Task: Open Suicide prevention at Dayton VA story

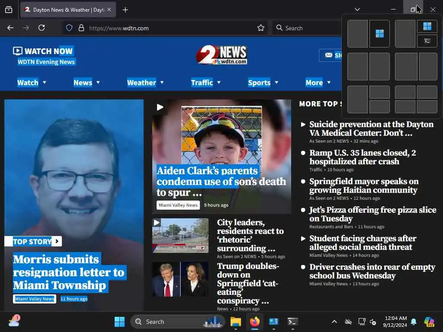Action: (371, 128)
